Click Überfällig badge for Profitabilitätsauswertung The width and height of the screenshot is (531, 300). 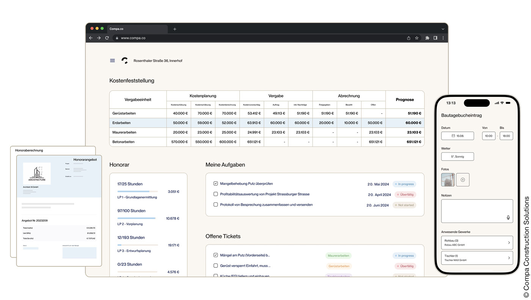coord(405,194)
